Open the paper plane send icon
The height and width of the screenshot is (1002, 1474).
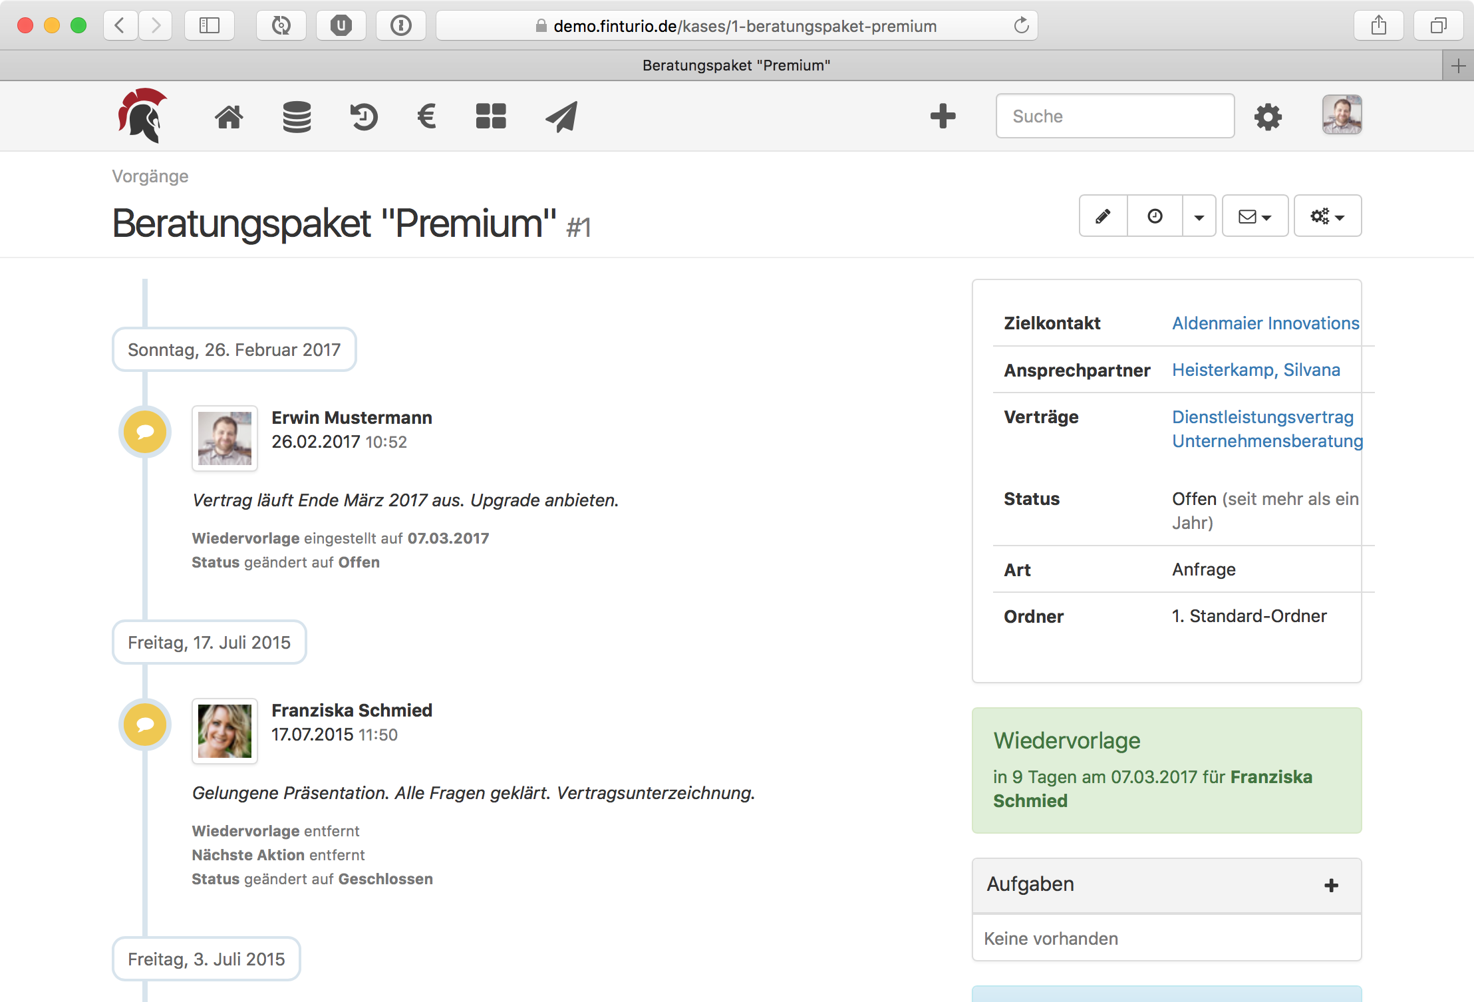point(561,117)
